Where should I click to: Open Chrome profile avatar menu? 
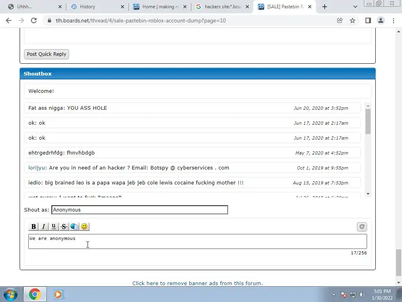(381, 20)
